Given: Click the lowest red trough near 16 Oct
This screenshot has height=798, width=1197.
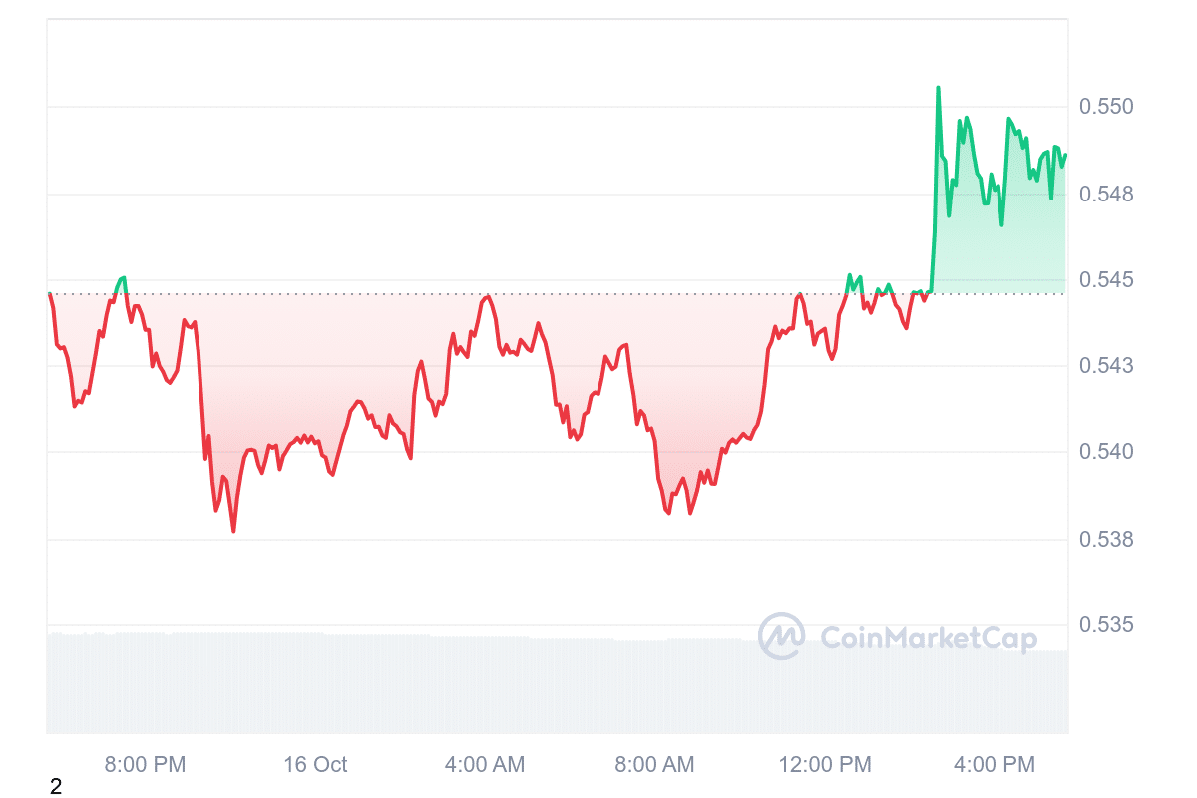Looking at the screenshot, I should coord(233,531).
